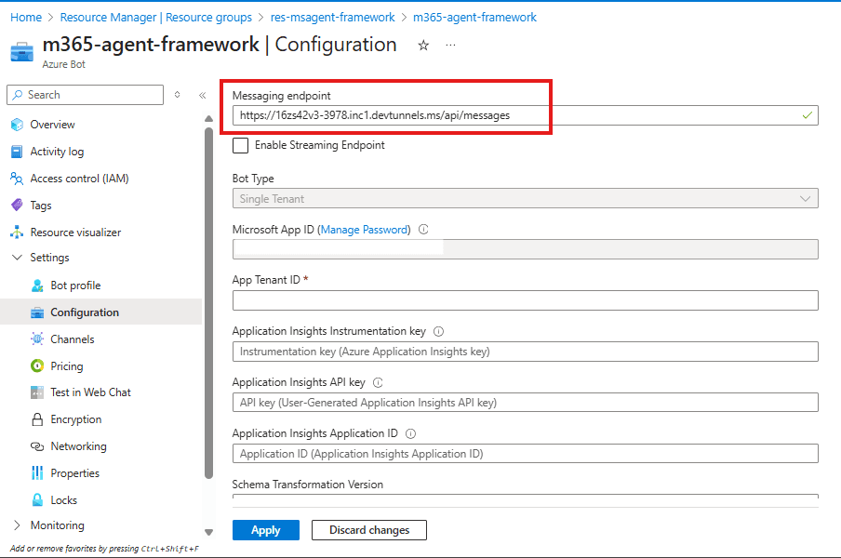The width and height of the screenshot is (841, 558).
Task: Click the Tags icon in sidebar
Action: tap(17, 206)
